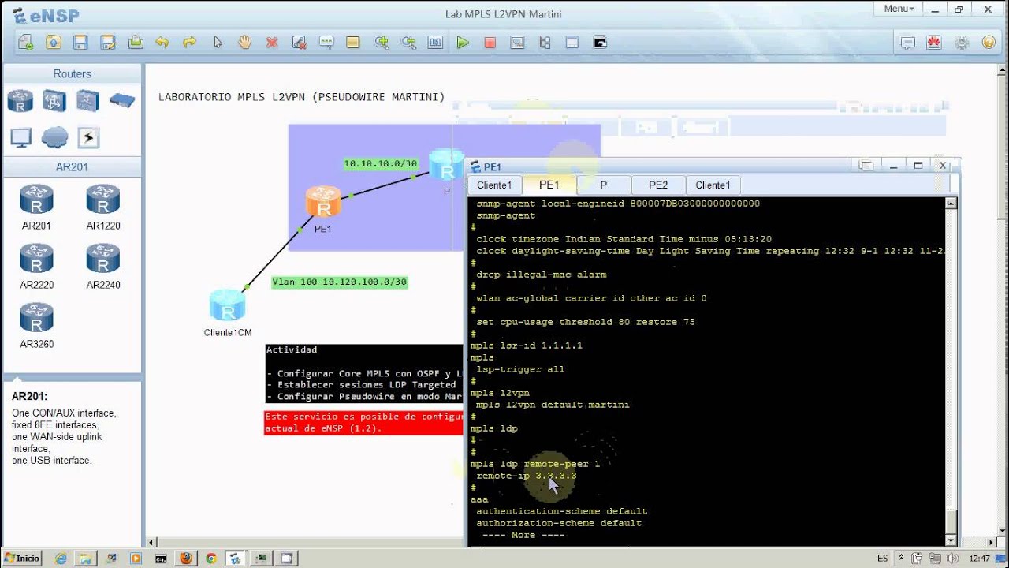
Task: Select the PE1 router on the canvas
Action: pos(323,203)
